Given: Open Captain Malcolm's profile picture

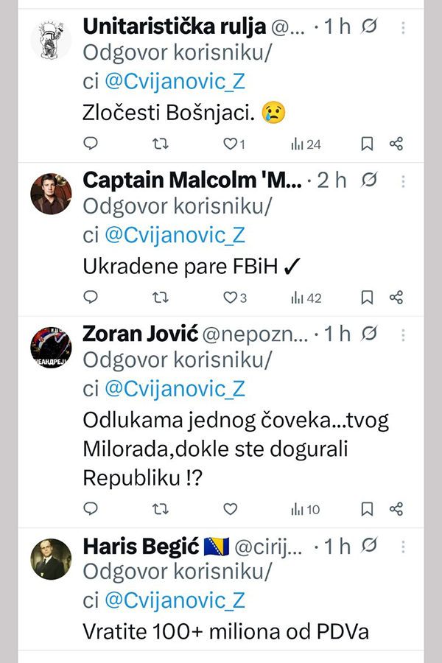Looking at the screenshot, I should pyautogui.click(x=51, y=194).
